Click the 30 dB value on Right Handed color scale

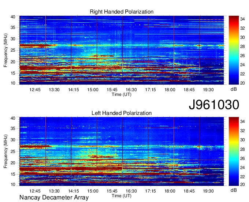pos(242,37)
